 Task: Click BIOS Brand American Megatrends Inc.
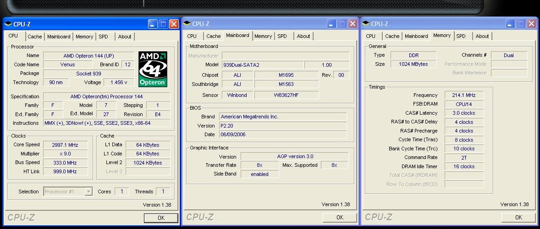tap(283, 117)
